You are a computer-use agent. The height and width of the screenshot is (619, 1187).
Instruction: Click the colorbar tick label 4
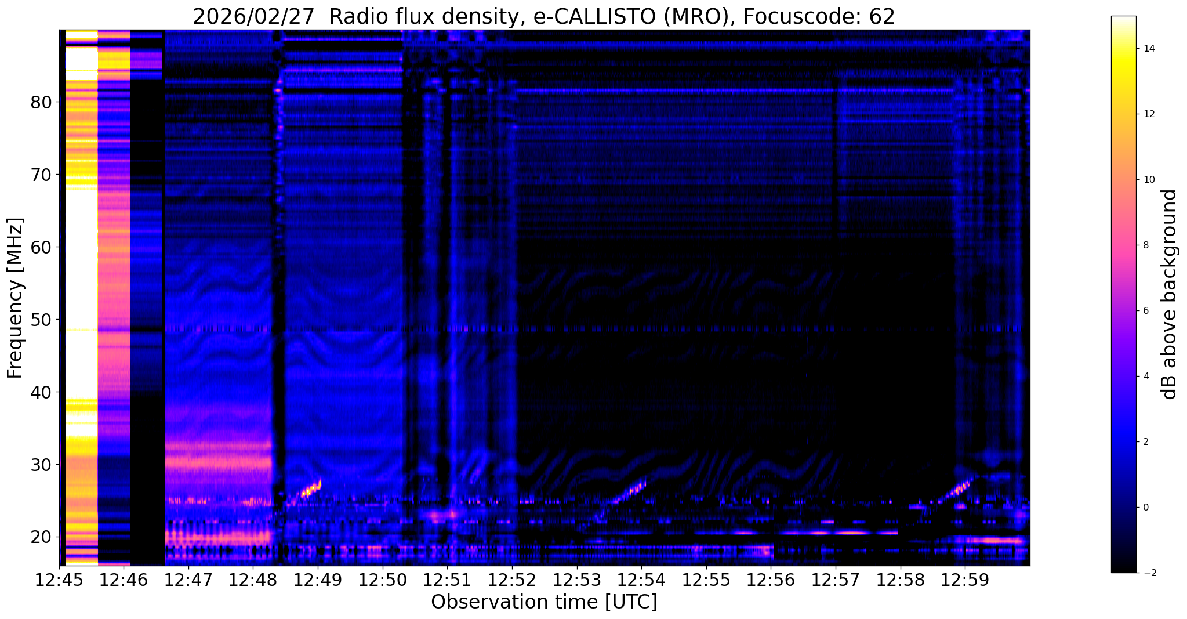click(1145, 377)
